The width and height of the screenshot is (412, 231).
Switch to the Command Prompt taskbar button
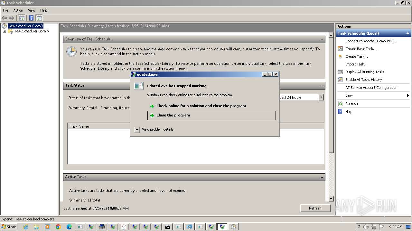168,227
